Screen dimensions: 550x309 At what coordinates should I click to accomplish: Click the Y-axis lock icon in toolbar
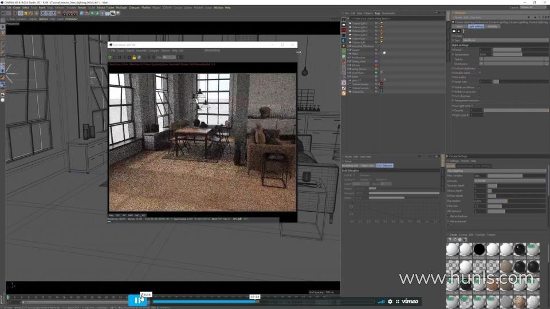[x=48, y=13]
